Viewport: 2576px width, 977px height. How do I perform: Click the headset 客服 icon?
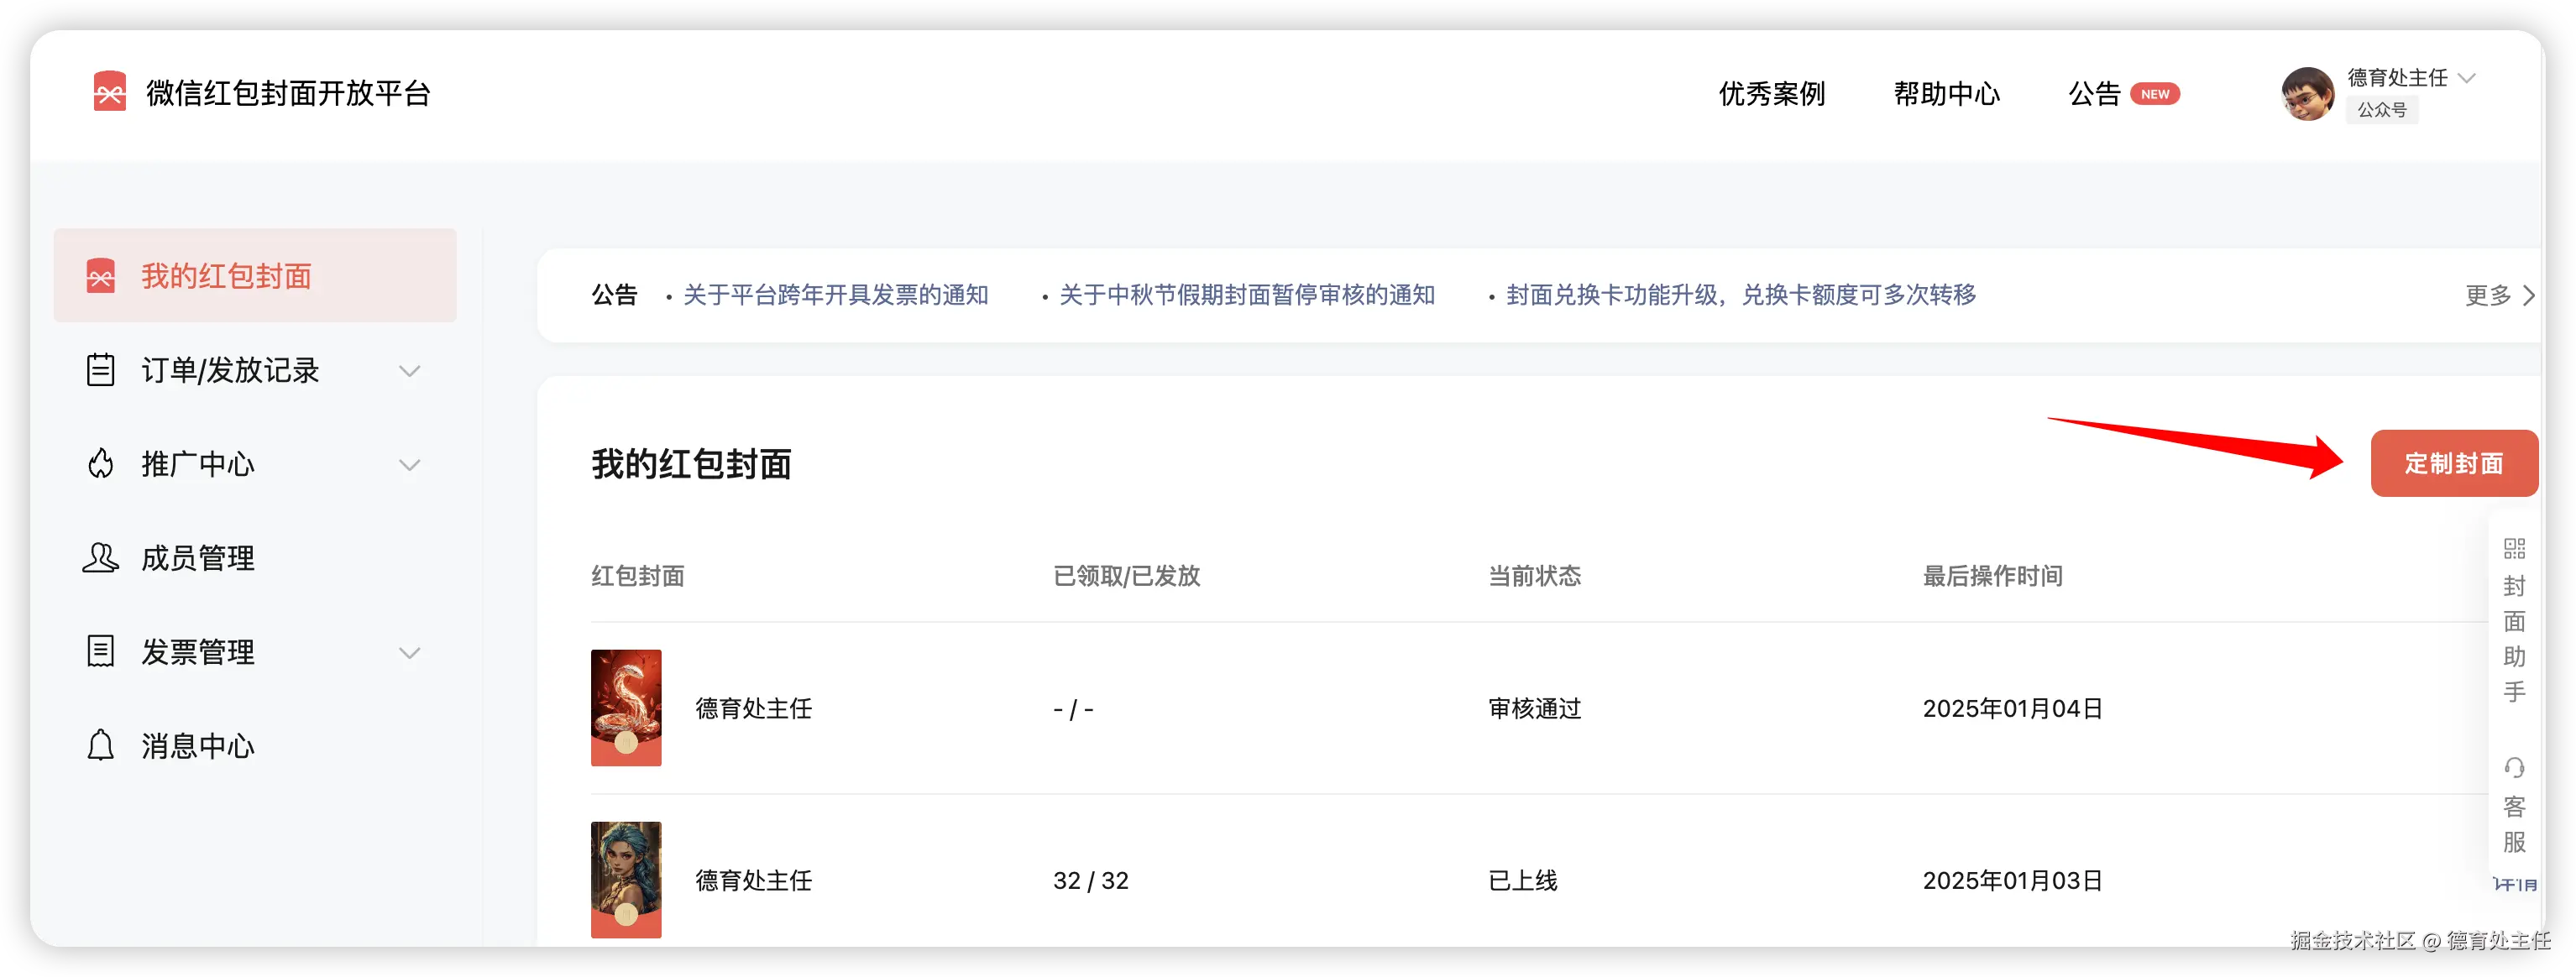[2514, 768]
